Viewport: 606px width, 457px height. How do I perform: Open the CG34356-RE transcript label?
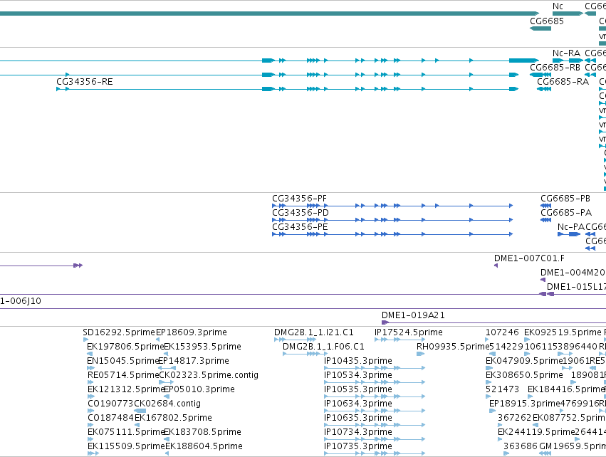85,82
